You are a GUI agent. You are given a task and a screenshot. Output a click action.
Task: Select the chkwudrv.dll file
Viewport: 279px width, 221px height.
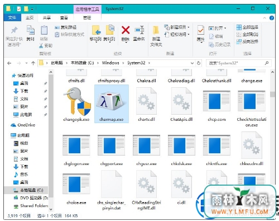(x=252, y=149)
